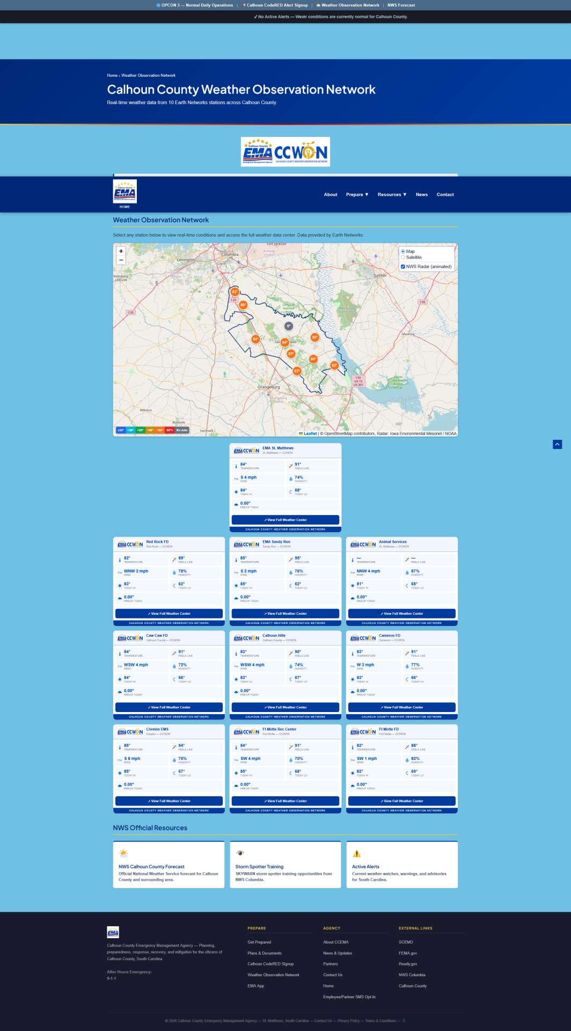
Task: Toggle the NWS Radar (animated) checkbox
Action: [x=403, y=266]
